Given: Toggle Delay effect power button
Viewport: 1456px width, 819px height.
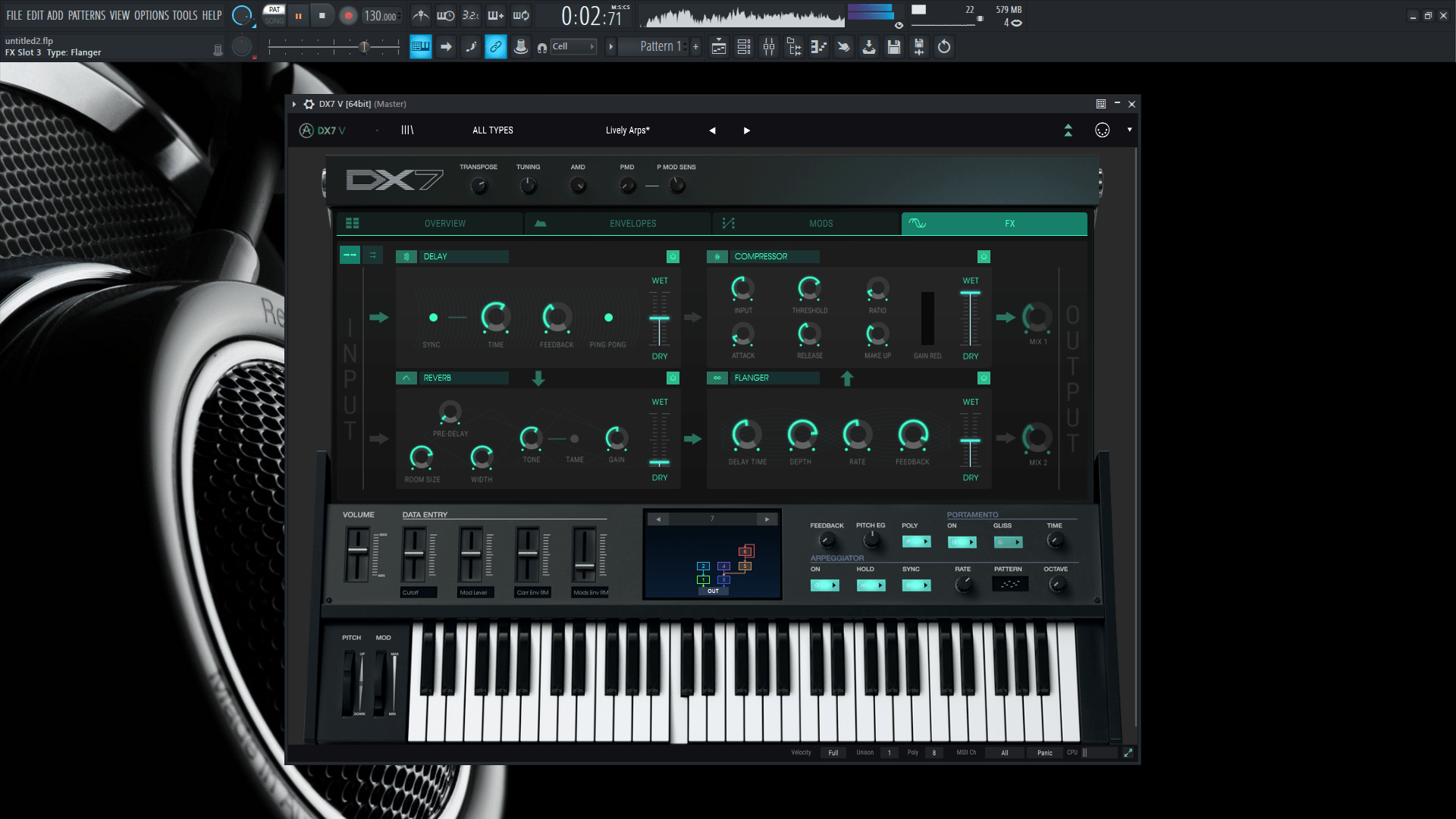Looking at the screenshot, I should (673, 256).
